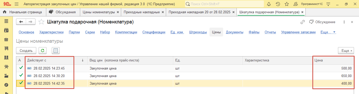Viewport: 359px width, 94px height.
Task: Select row dated 28.02.2025 14:30:20
Action: pyautogui.click(x=185, y=76)
